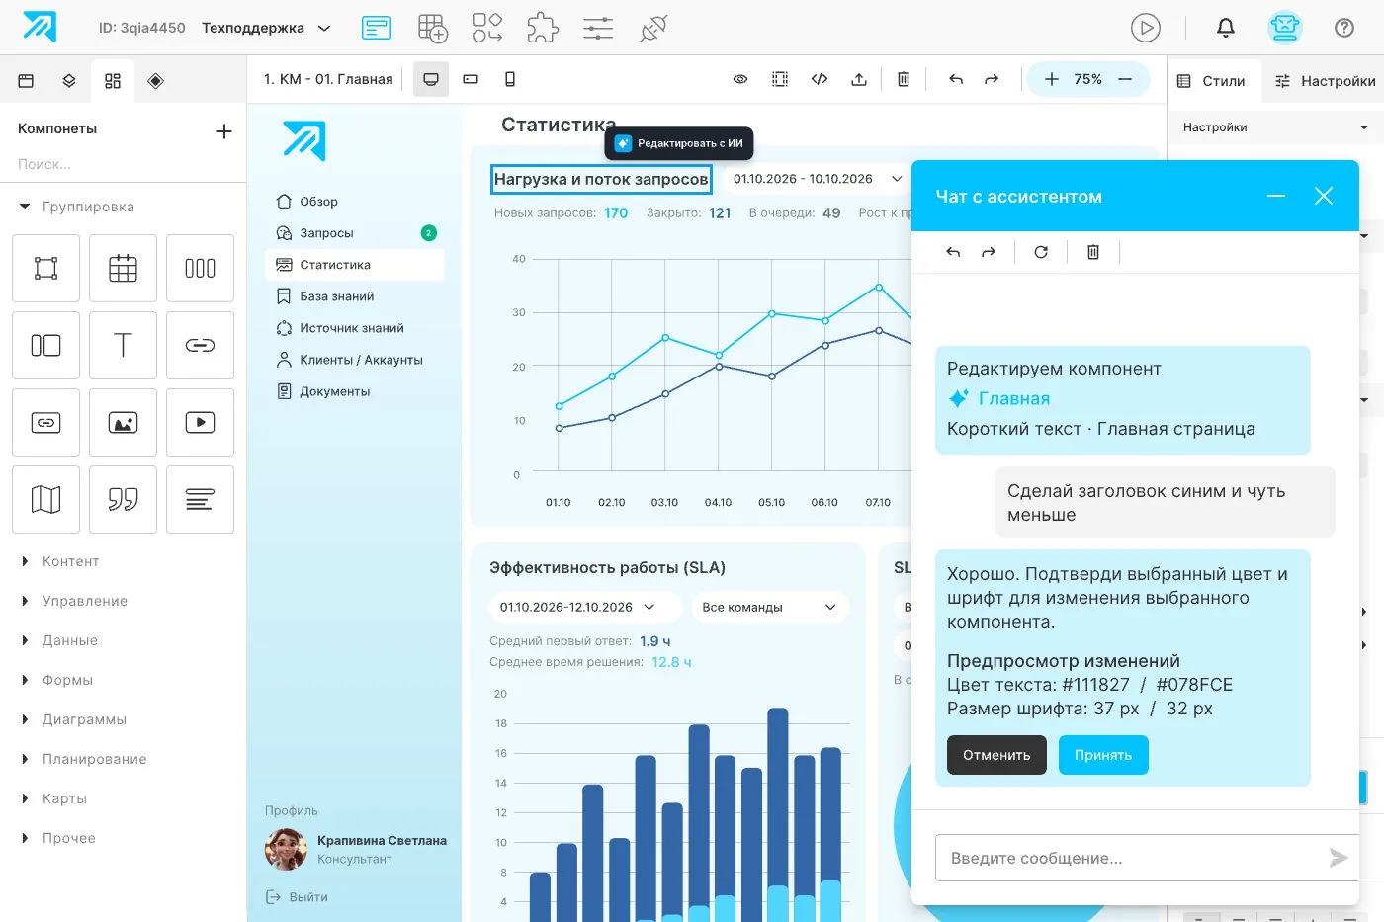Viewport: 1384px width, 922px height.
Task: Switch to the diamond assets tab
Action: (x=156, y=80)
